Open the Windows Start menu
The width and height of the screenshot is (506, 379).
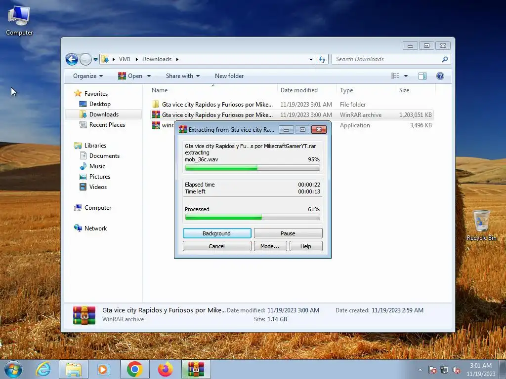(x=13, y=369)
